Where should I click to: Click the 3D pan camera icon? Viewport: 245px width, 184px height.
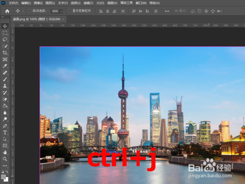pos(206,11)
